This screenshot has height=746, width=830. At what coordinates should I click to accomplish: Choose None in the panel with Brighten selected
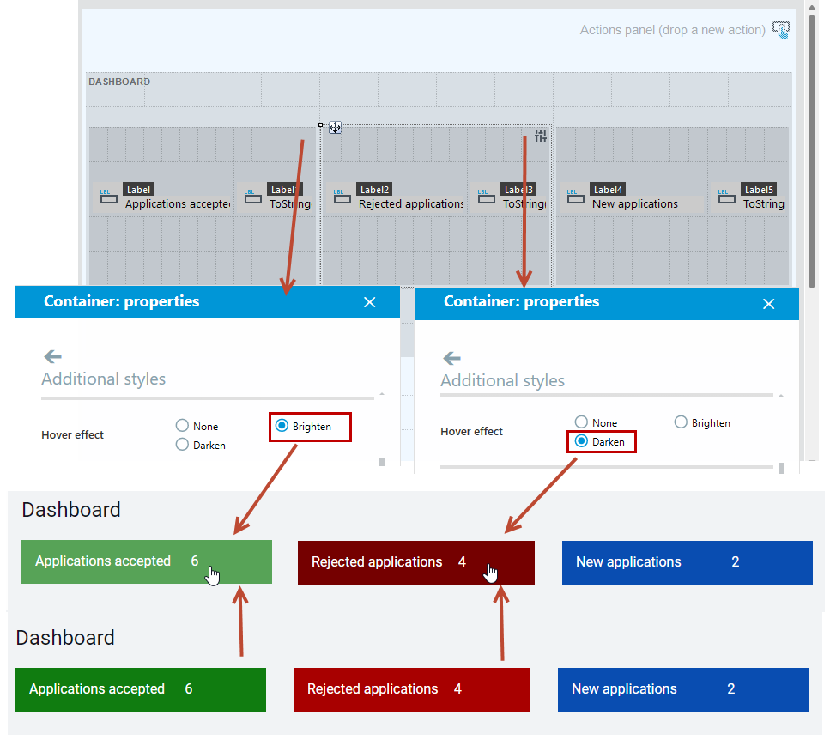pyautogui.click(x=182, y=426)
